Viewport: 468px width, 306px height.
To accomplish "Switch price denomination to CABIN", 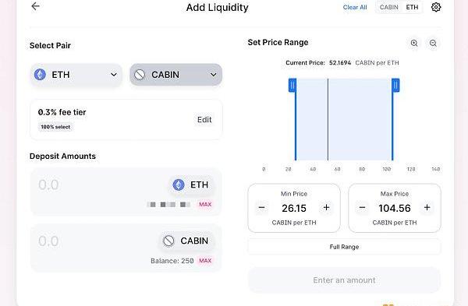I will [x=389, y=7].
